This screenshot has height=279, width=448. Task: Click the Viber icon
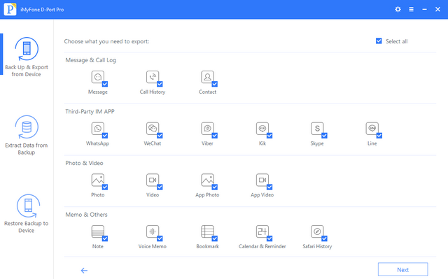[207, 129]
